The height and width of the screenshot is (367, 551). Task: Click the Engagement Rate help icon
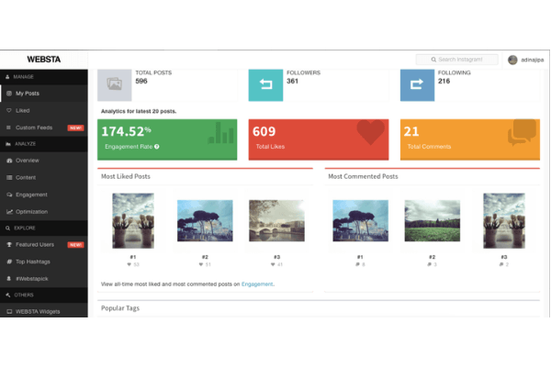click(x=157, y=147)
